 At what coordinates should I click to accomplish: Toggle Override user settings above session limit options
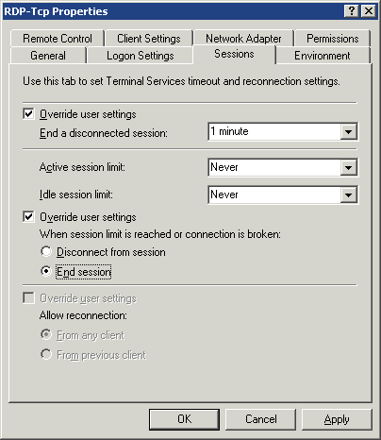[x=28, y=216]
